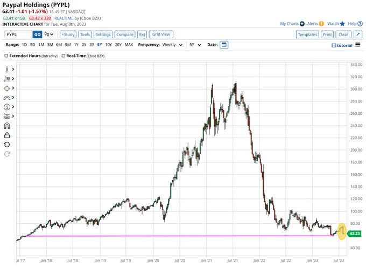366x268 pixels.
Task: Open the Templates button
Action: [307, 35]
